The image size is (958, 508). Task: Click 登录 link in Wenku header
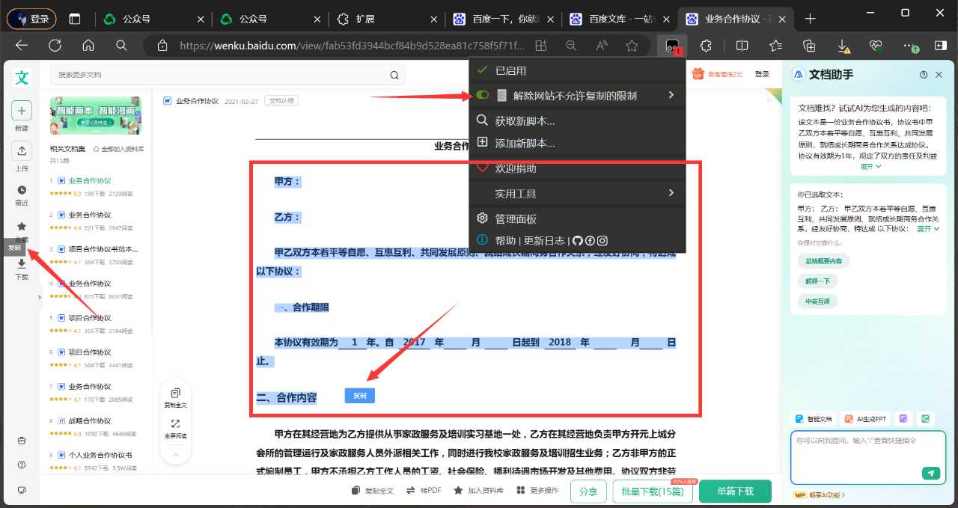(762, 74)
